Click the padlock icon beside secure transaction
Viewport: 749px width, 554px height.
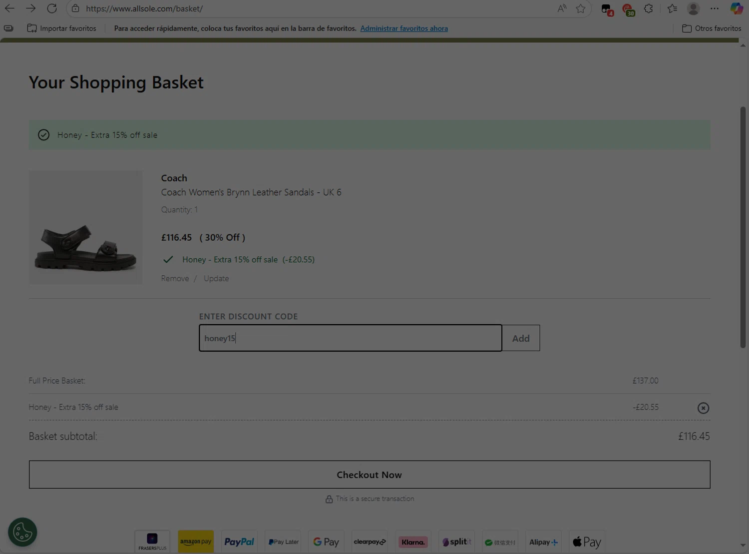pos(329,499)
